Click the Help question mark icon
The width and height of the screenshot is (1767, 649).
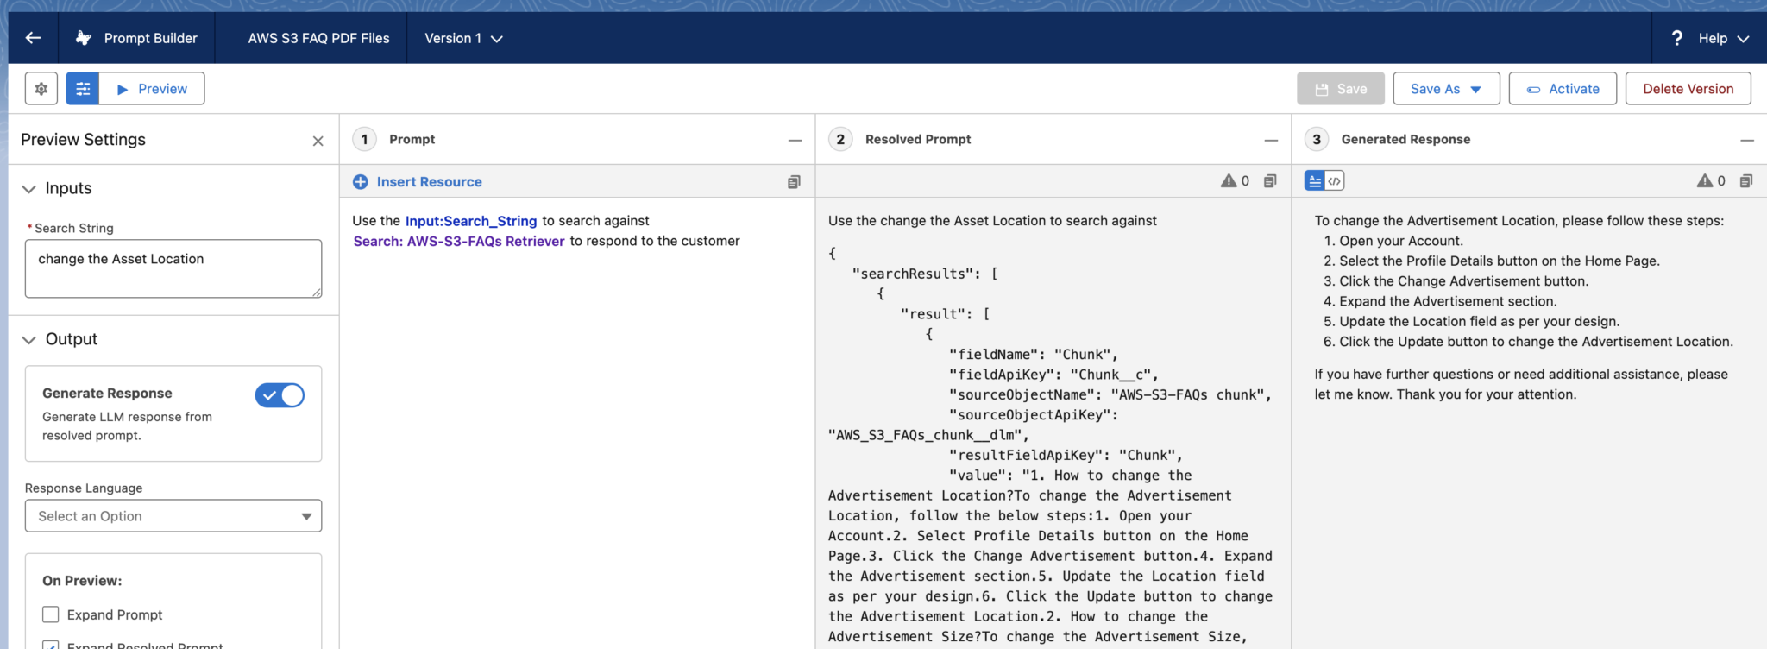click(1676, 38)
